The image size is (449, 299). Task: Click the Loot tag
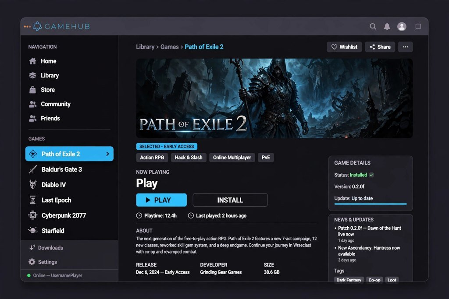392,280
